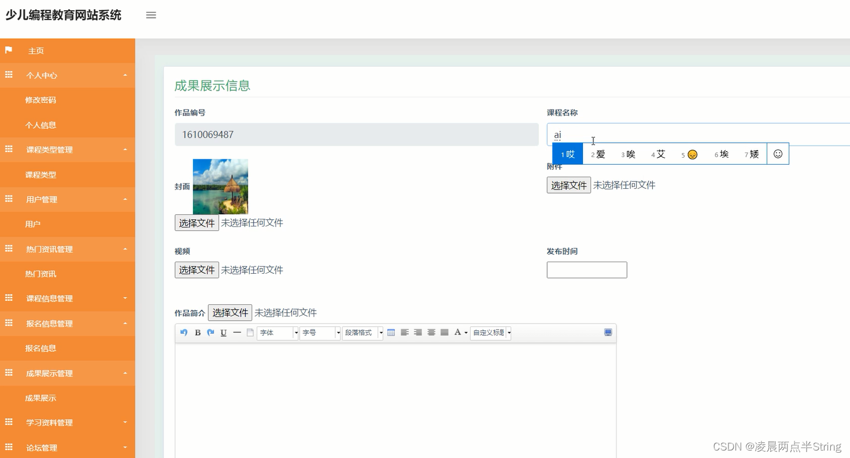Insert a table using the table icon
Viewport: 850px width, 458px height.
tap(391, 332)
